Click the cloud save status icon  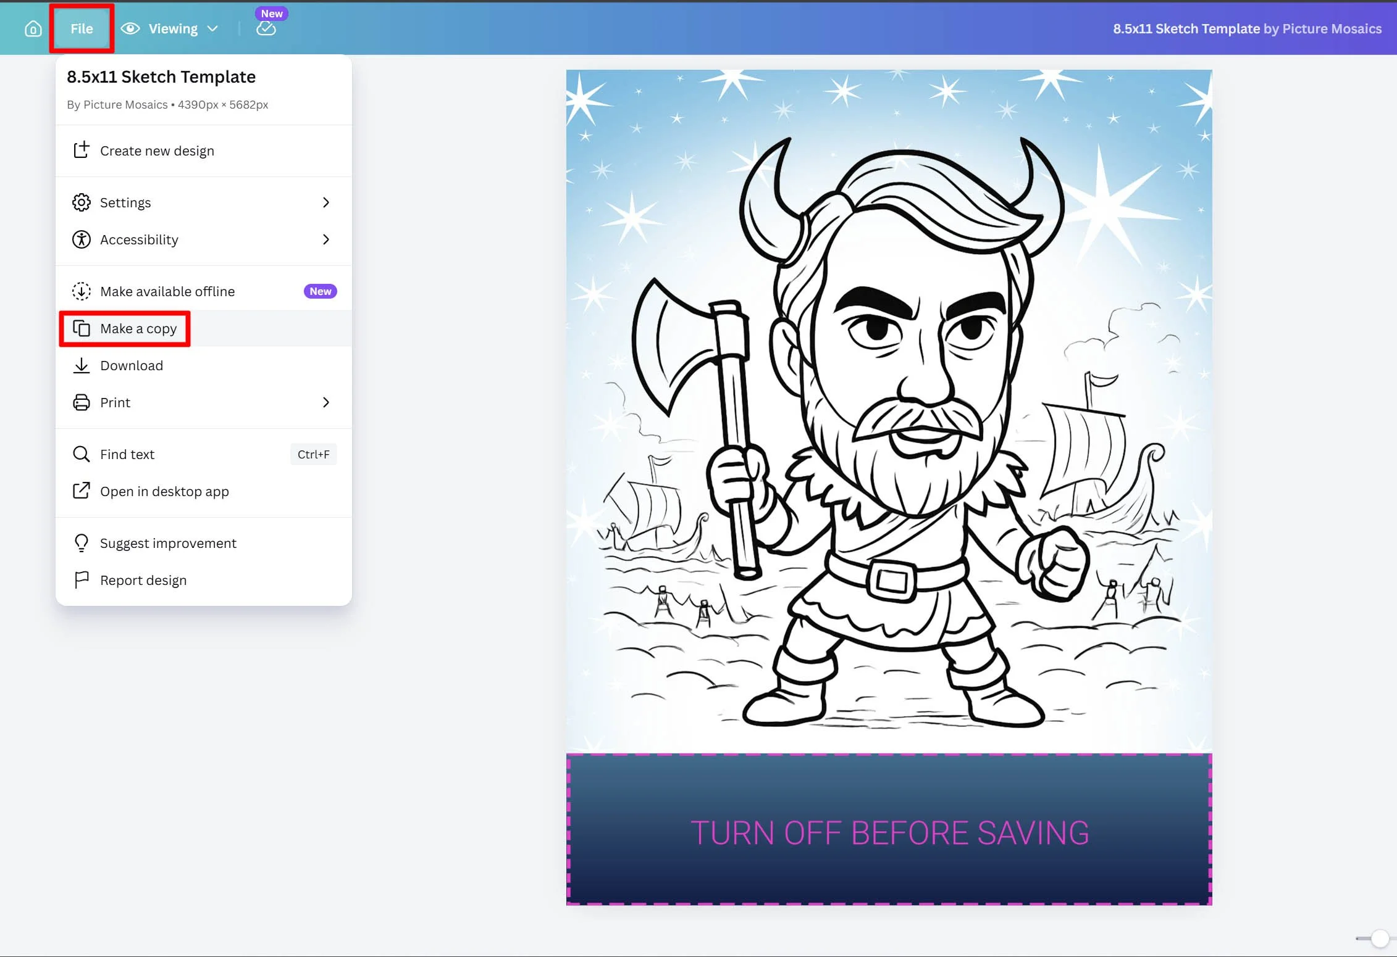pos(266,28)
